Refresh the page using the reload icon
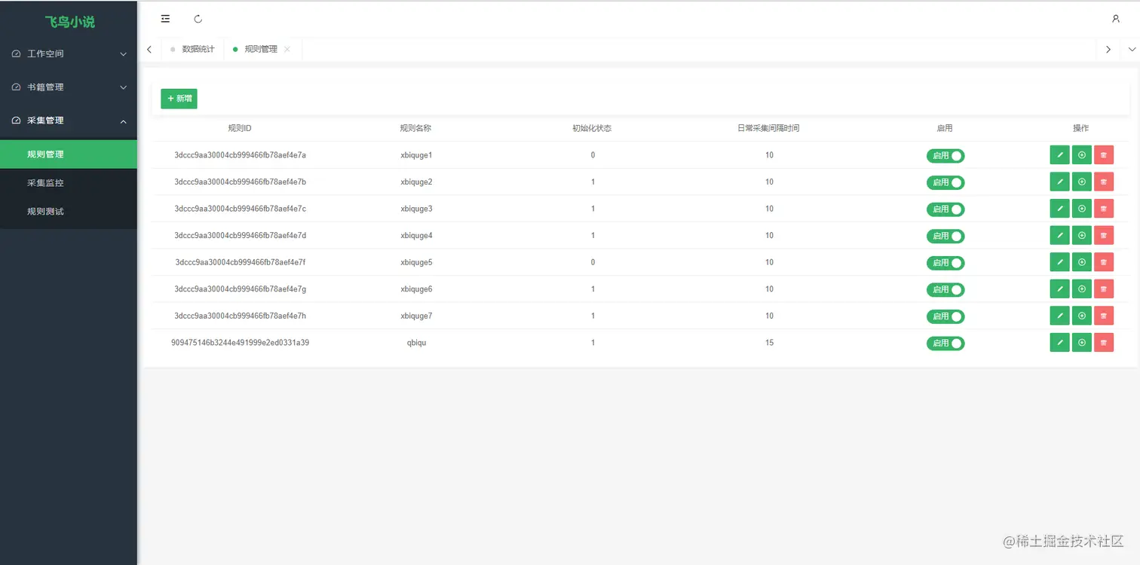 [x=198, y=19]
